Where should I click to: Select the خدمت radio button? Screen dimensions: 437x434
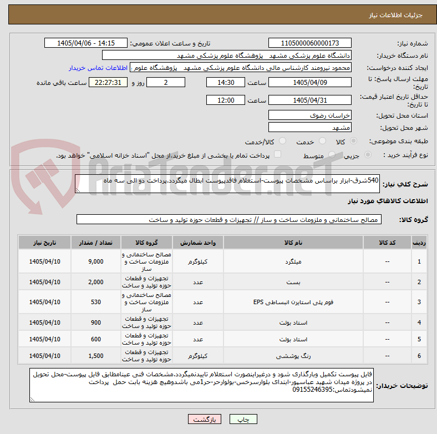pos(322,141)
